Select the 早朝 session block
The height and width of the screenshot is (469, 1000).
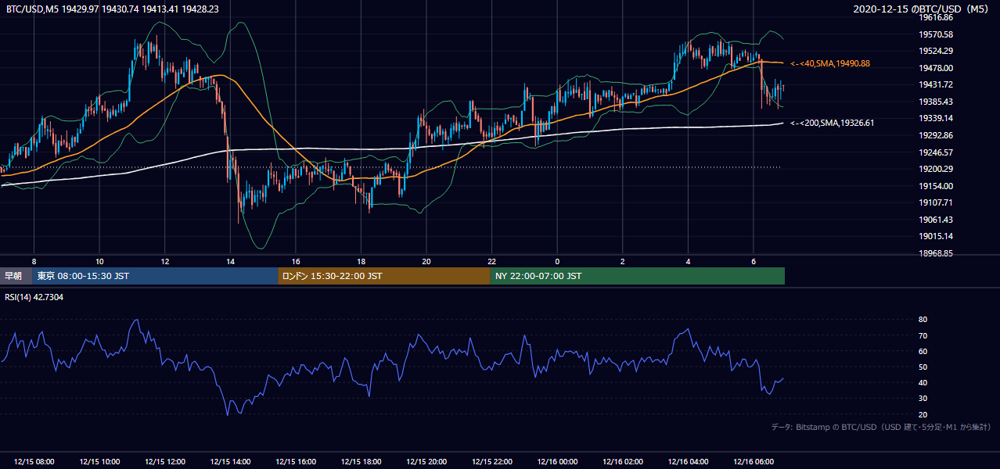[x=16, y=276]
